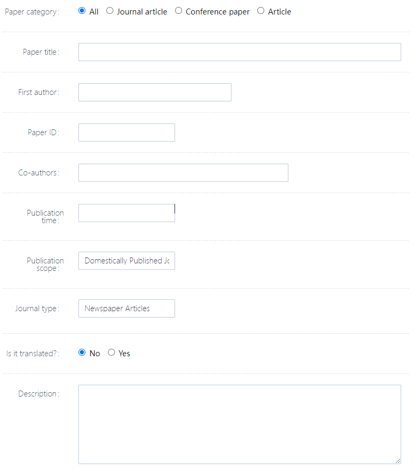Image resolution: width=413 pixels, height=470 pixels.
Task: Select the All paper category radio
Action: coord(82,11)
